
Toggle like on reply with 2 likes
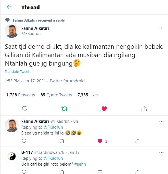tap(100, 141)
